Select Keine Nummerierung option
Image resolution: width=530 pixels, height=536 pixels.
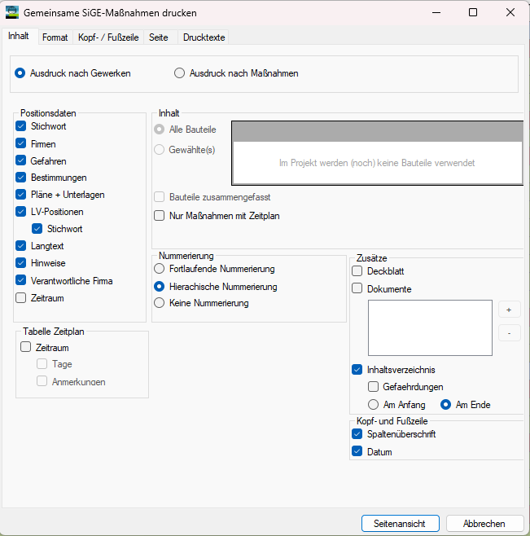[201, 303]
